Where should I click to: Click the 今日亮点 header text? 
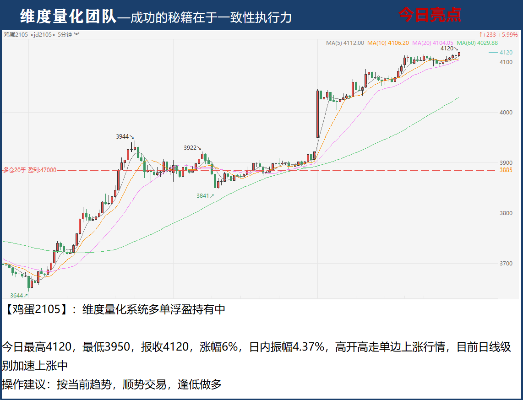pyautogui.click(x=430, y=16)
